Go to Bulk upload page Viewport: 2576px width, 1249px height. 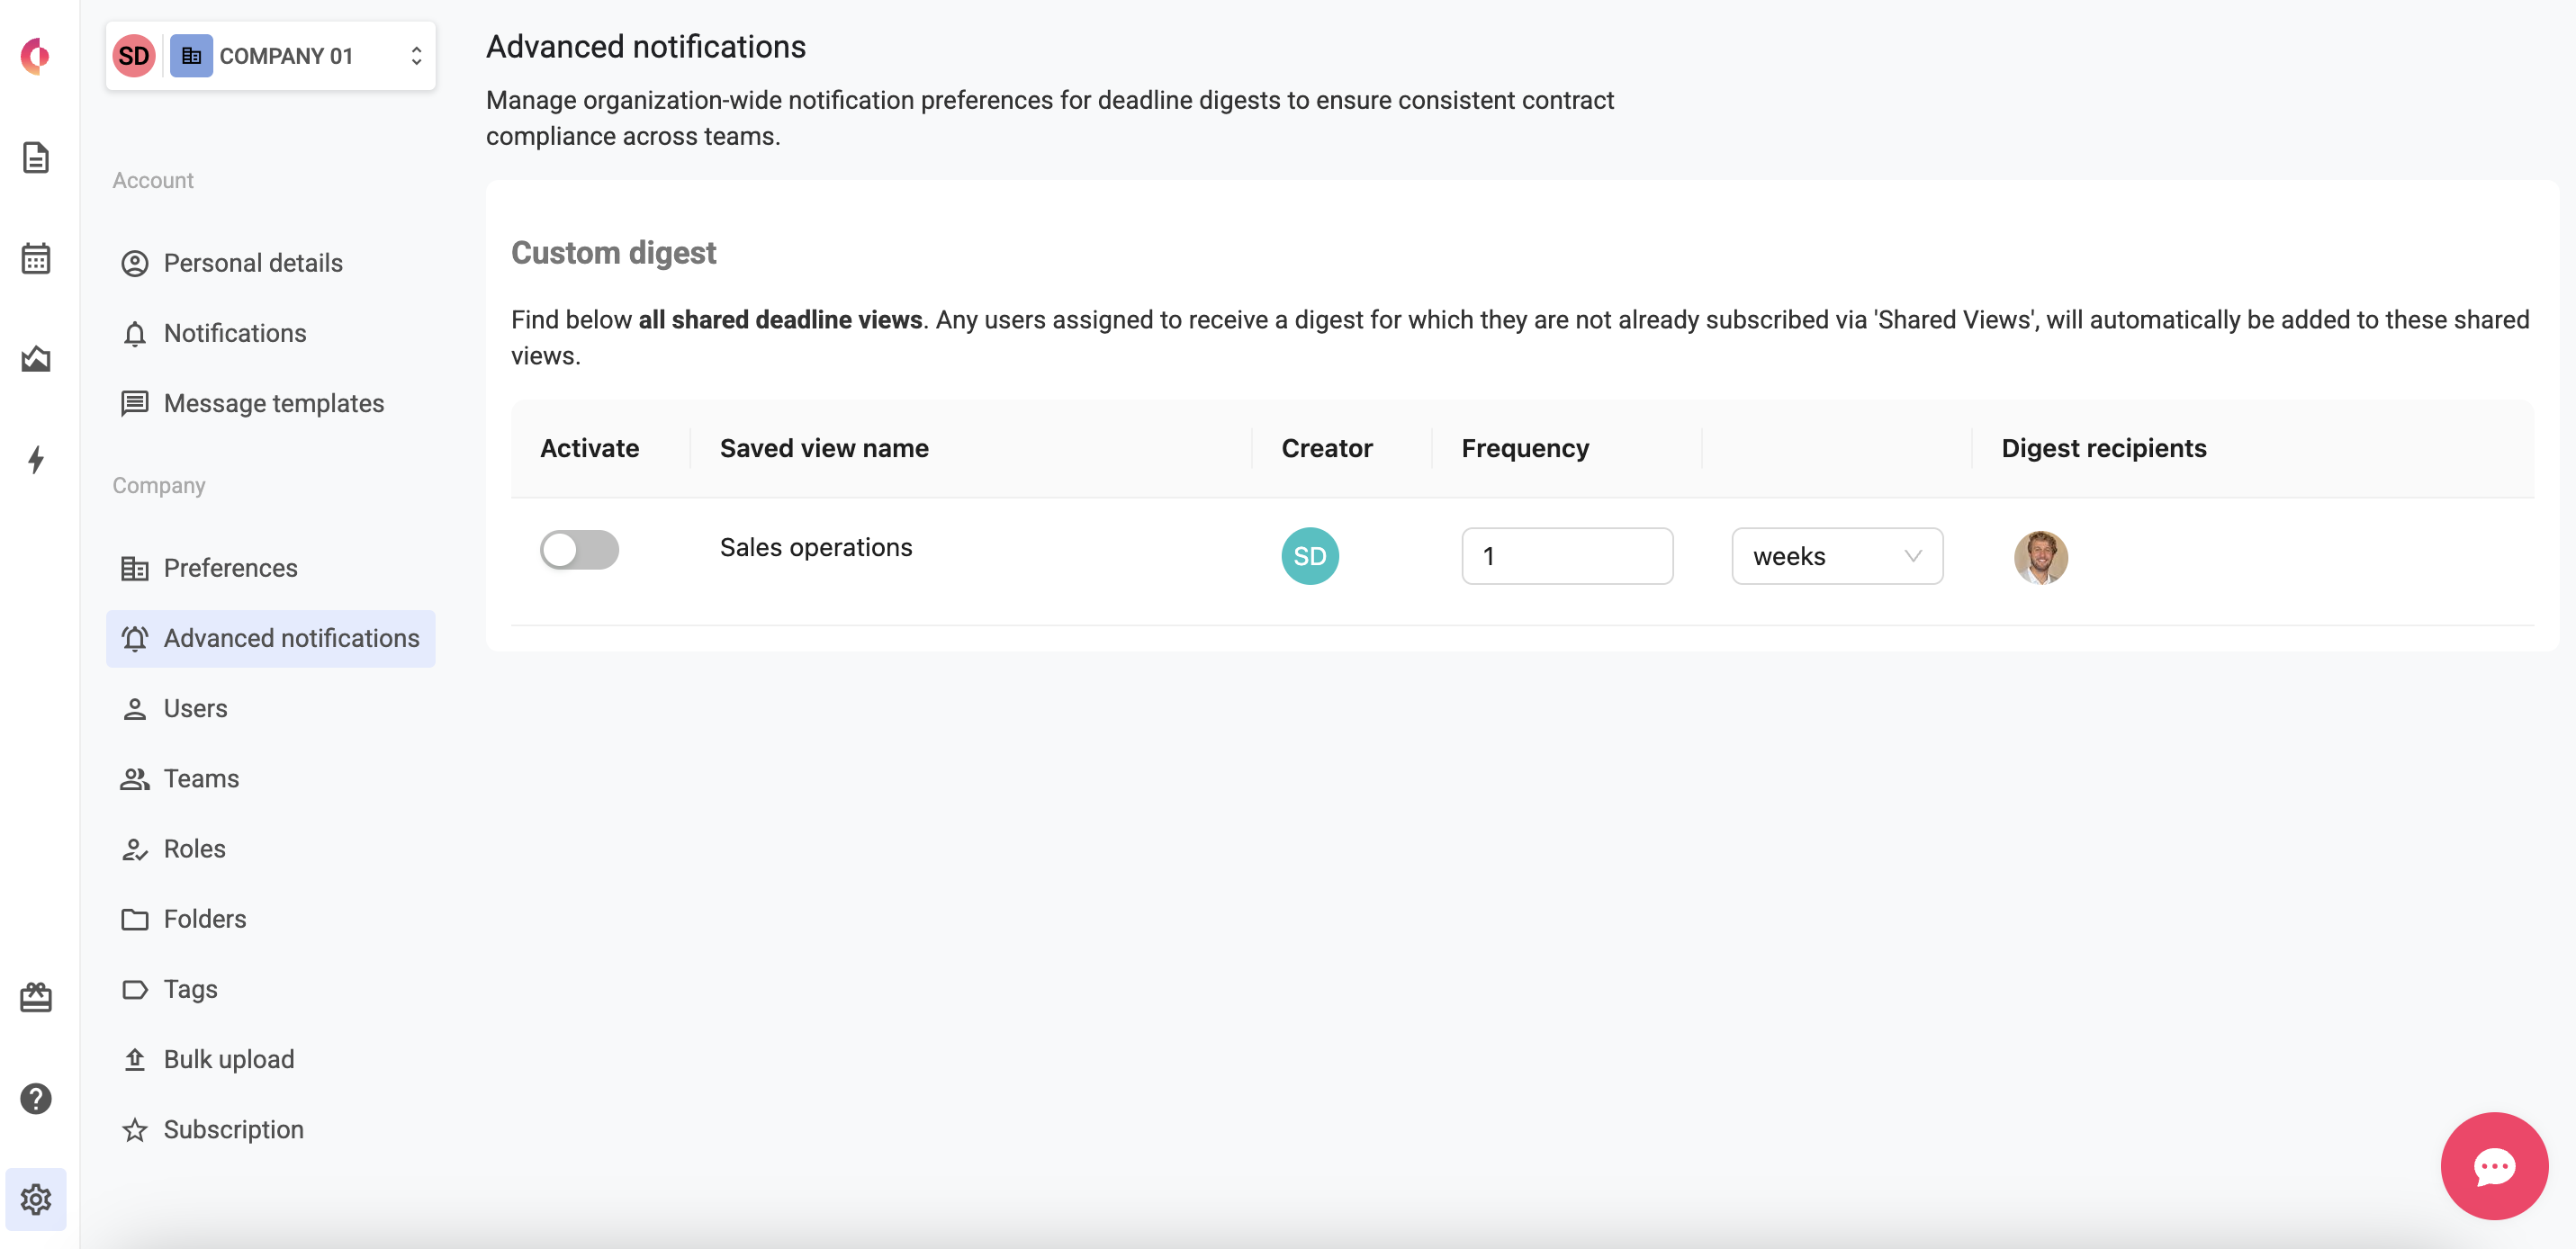270,1059
